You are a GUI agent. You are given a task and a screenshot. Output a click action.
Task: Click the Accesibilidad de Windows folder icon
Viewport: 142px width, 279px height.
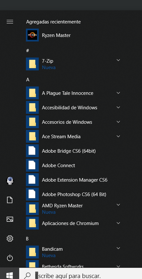click(x=32, y=107)
